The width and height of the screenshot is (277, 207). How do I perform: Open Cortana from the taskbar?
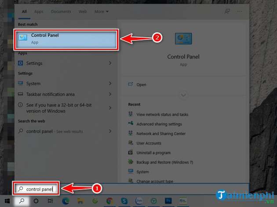coord(36,201)
